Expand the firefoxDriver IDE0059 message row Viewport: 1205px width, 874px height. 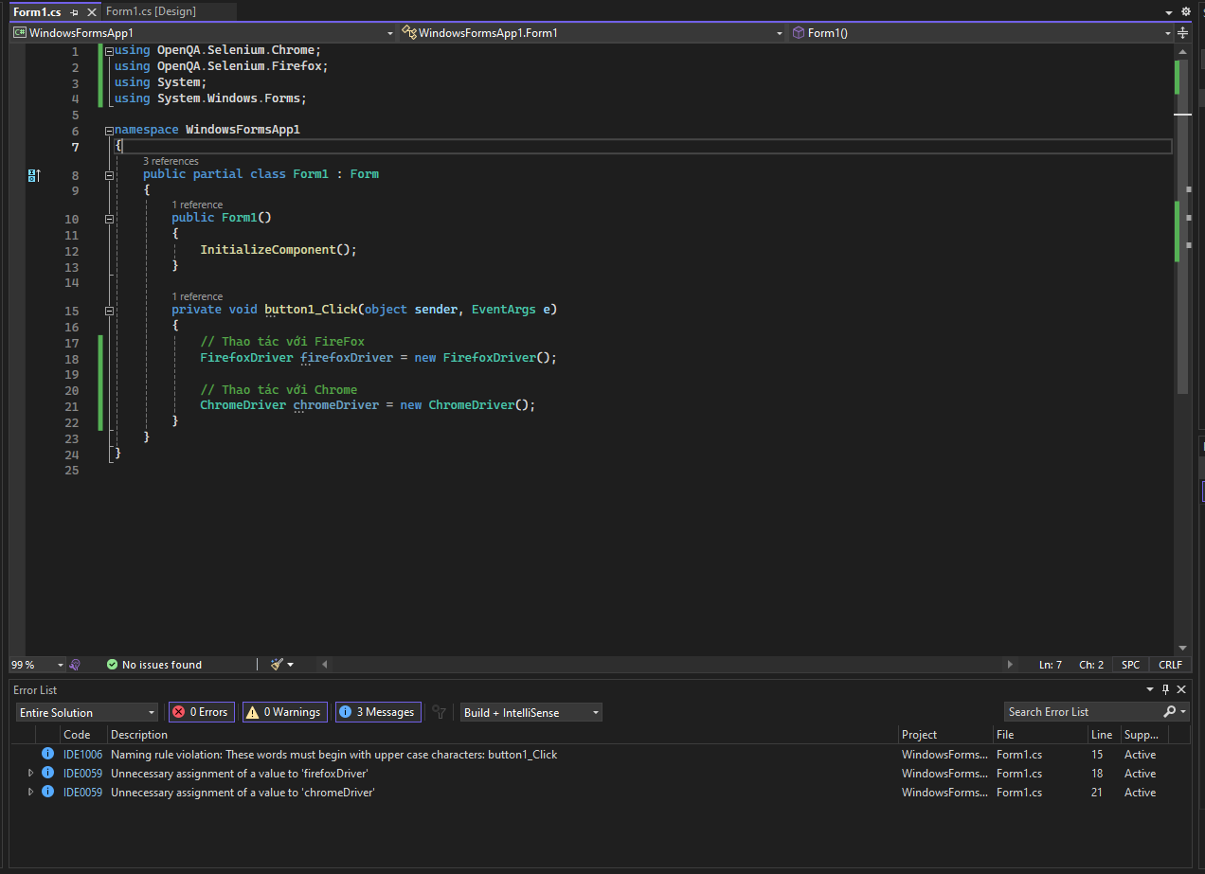[30, 774]
